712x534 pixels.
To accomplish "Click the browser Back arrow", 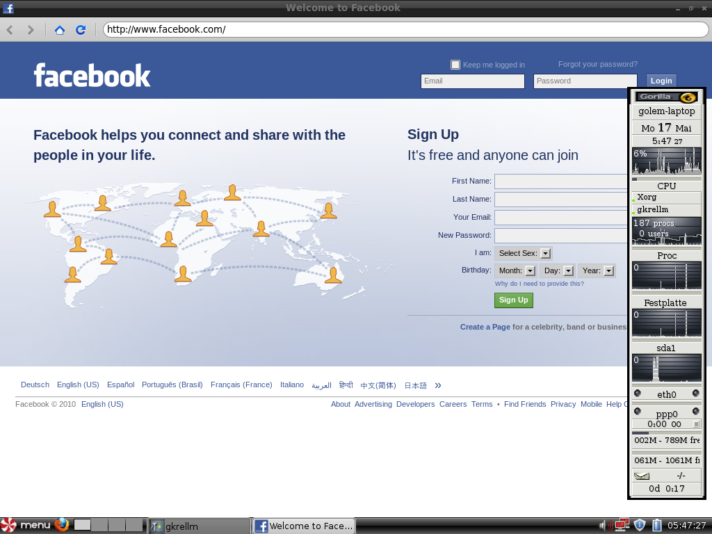I will [10, 30].
